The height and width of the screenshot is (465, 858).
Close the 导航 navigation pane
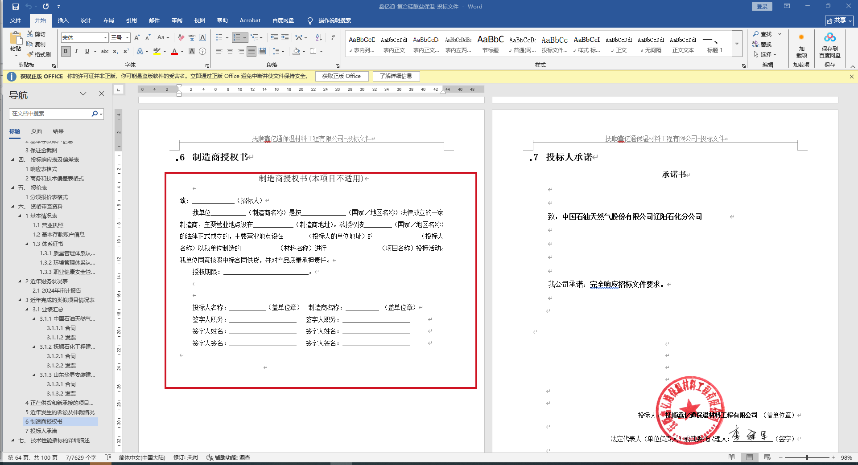click(102, 94)
